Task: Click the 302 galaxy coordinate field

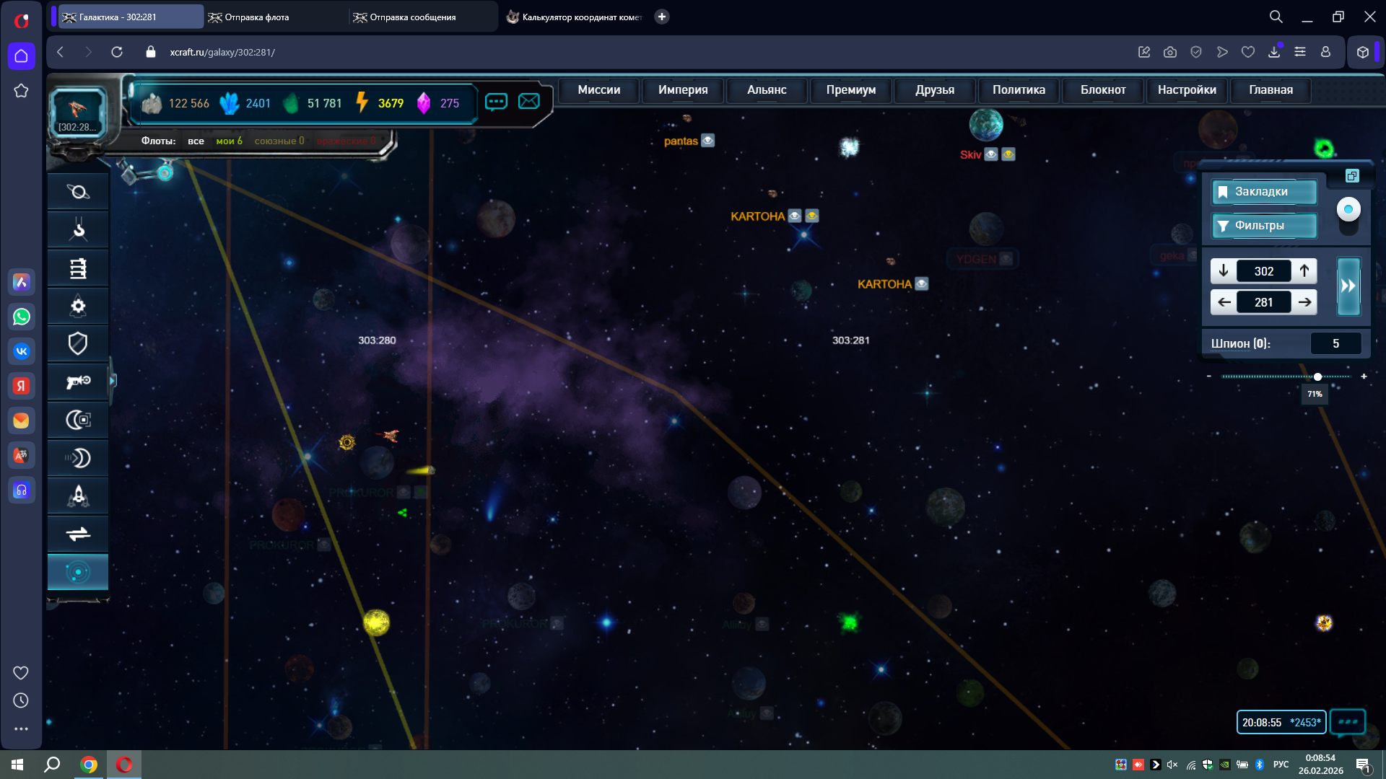Action: point(1263,271)
